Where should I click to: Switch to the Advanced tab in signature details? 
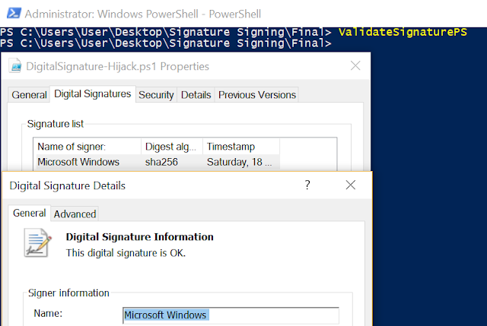tap(75, 214)
